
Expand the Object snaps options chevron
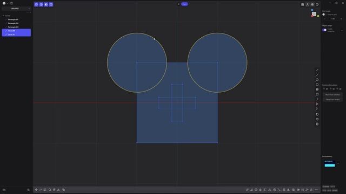tap(342, 30)
